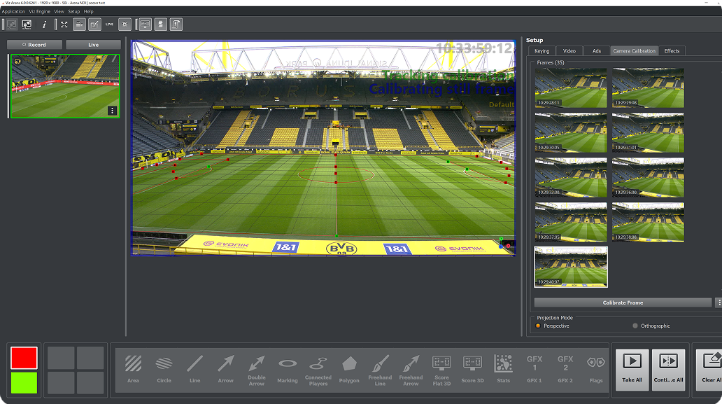Click the fullscreen expand arrows icon
Viewport: 722px width, 404px height.
click(64, 25)
